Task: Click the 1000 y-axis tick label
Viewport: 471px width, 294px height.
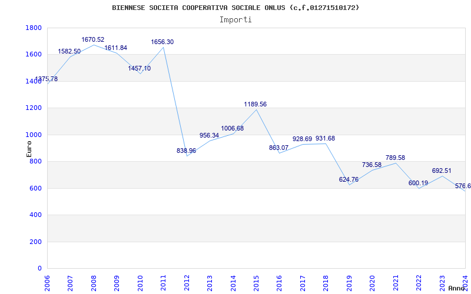Action: pyautogui.click(x=34, y=135)
